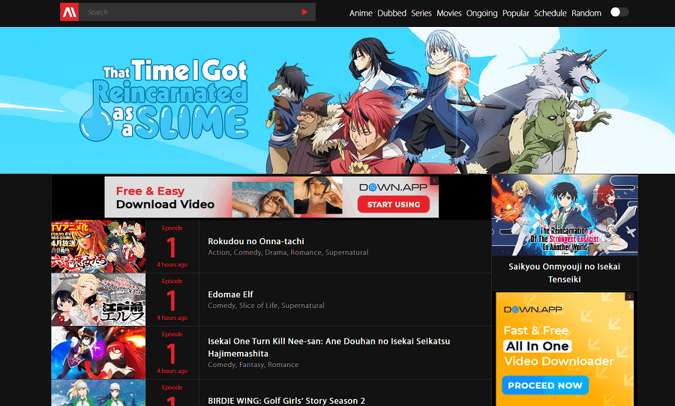The height and width of the screenshot is (406, 675).
Task: Click the red site logo icon
Action: click(x=69, y=12)
